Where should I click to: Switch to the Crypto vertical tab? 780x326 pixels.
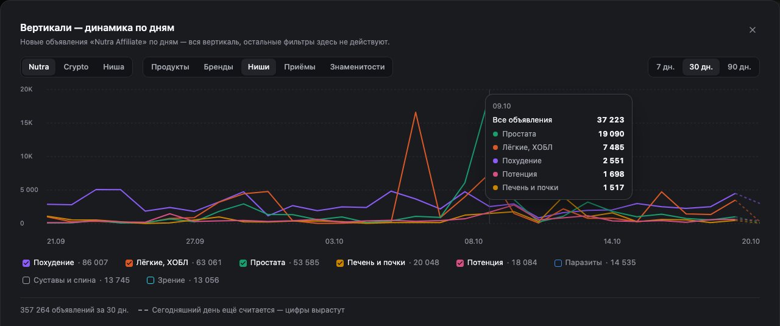[x=76, y=67]
